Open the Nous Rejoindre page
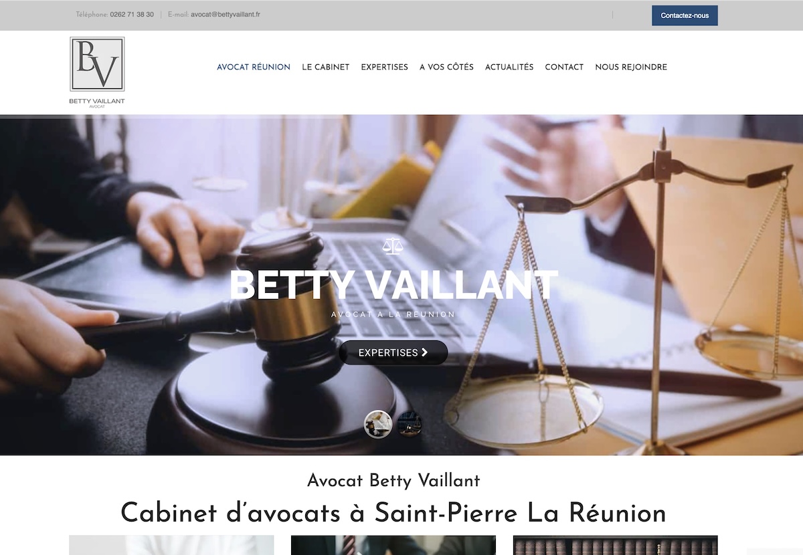Image resolution: width=803 pixels, height=555 pixels. click(631, 67)
